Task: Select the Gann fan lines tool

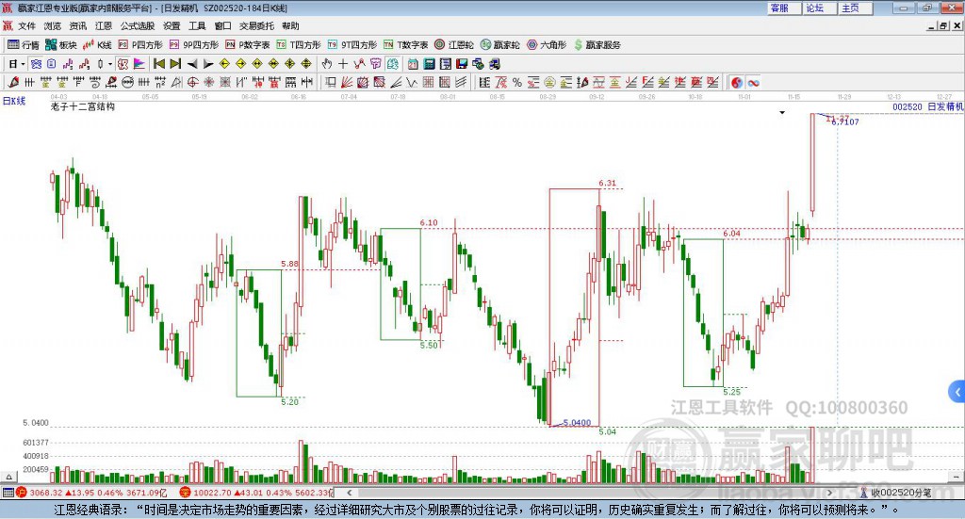Action: [347, 82]
